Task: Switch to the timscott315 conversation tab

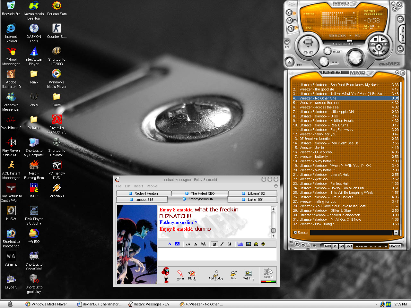Action: point(141,200)
